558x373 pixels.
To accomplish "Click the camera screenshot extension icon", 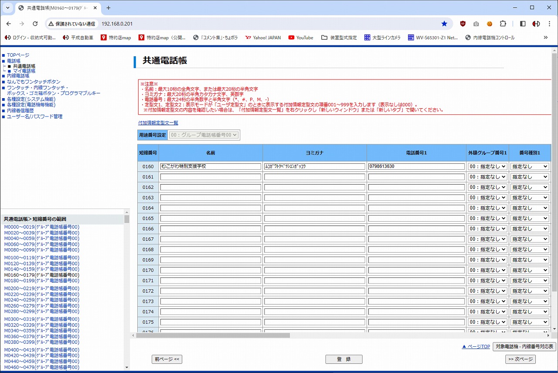I will point(476,24).
